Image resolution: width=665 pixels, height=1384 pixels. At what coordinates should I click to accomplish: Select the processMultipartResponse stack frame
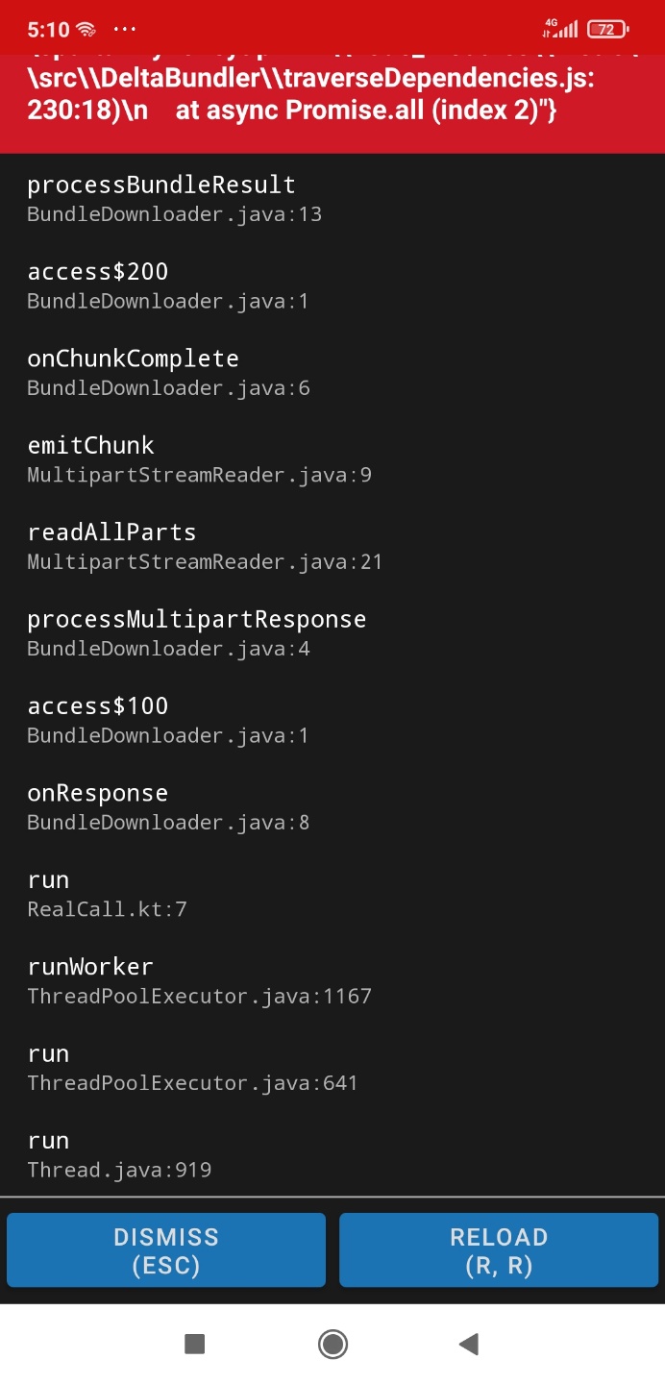[x=332, y=632]
